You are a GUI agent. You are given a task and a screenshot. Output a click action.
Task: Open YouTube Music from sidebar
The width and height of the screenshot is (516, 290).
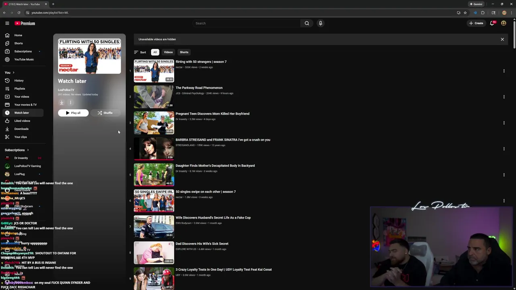tap(24, 59)
